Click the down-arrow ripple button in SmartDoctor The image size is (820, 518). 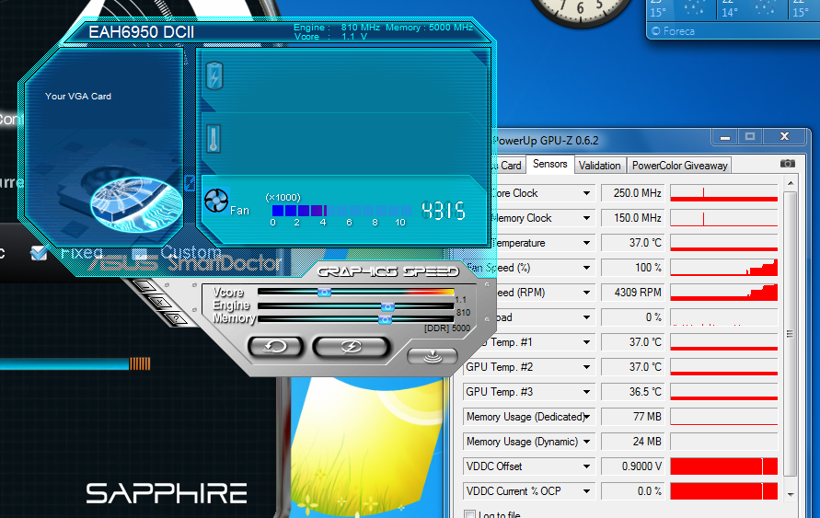[432, 356]
